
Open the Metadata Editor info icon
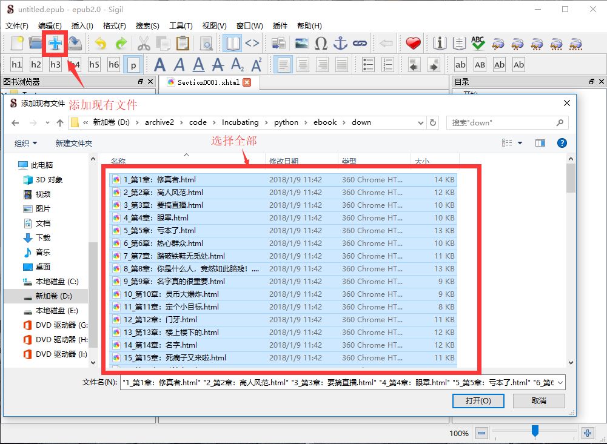tap(440, 44)
